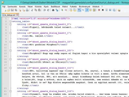Image resolution: width=129 pixels, height=97 pixels.
Task: Save the file with the floppy icon
Action: [12, 10]
